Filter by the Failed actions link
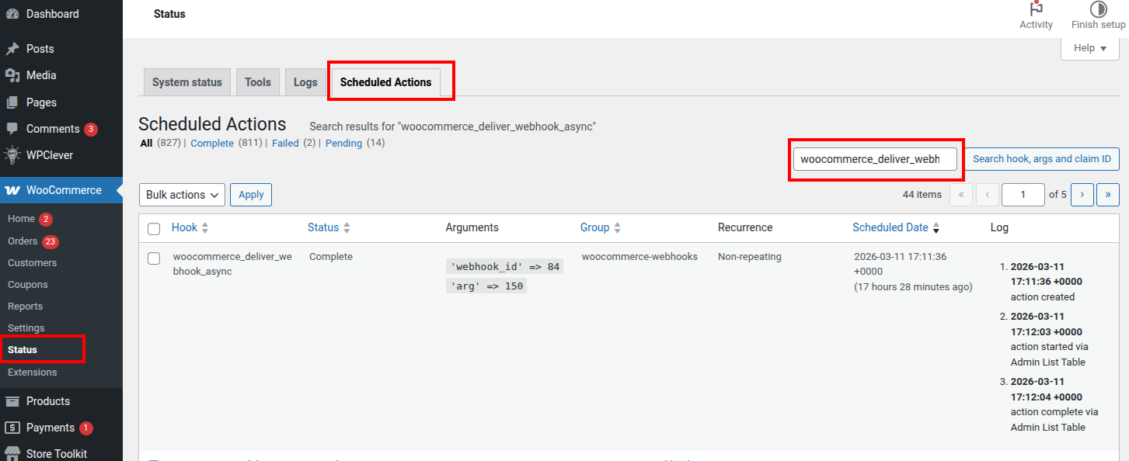This screenshot has width=1129, height=461. pyautogui.click(x=285, y=144)
